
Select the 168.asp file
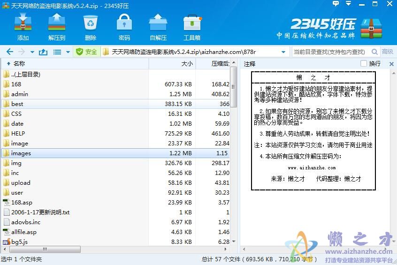[115, 203]
